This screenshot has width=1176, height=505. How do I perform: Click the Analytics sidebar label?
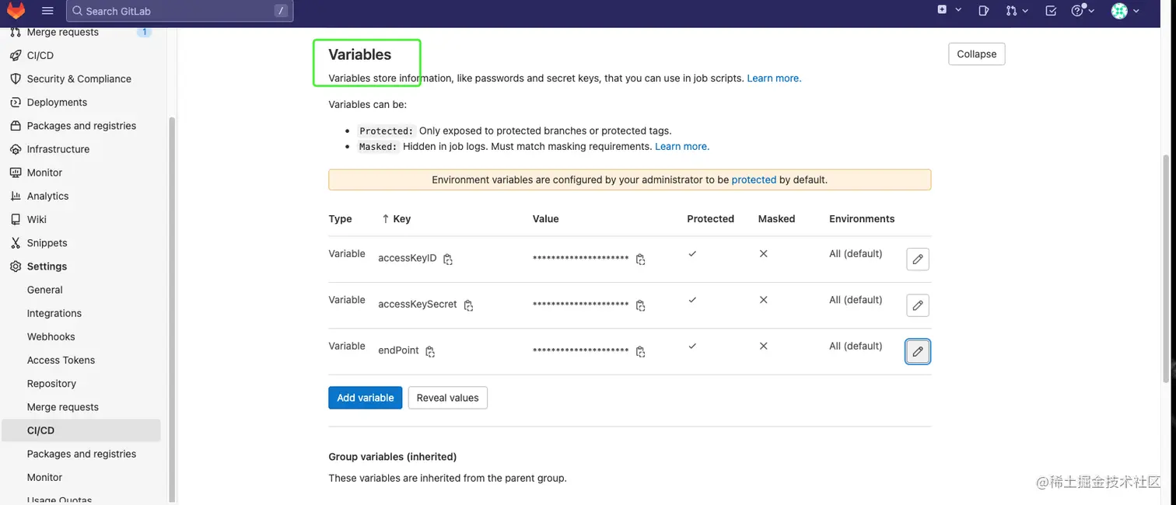click(48, 196)
